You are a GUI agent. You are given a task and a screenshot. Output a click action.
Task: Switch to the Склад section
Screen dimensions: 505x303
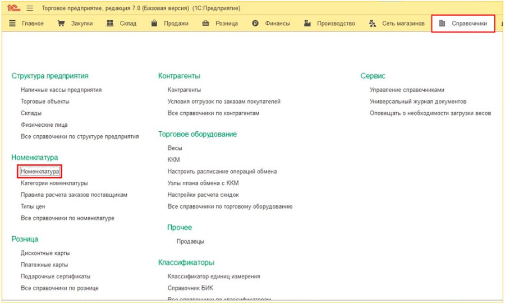tap(128, 24)
